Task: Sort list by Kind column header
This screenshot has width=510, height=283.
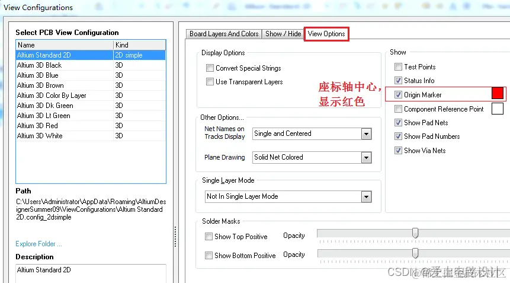Action: tap(139, 45)
